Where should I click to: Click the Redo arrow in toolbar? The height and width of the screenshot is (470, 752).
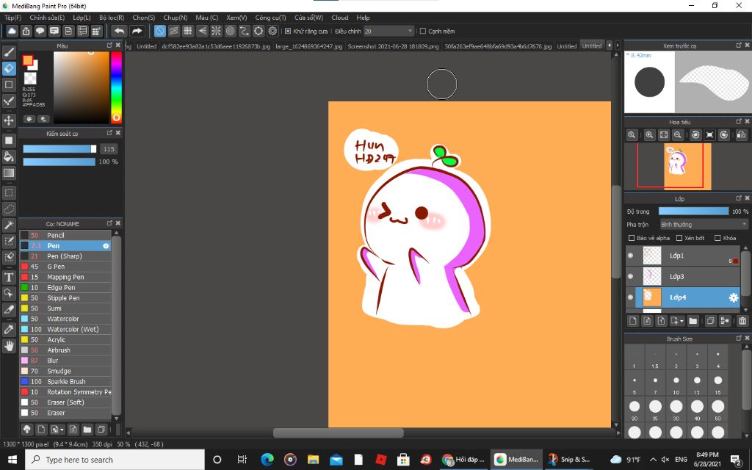[x=137, y=31]
